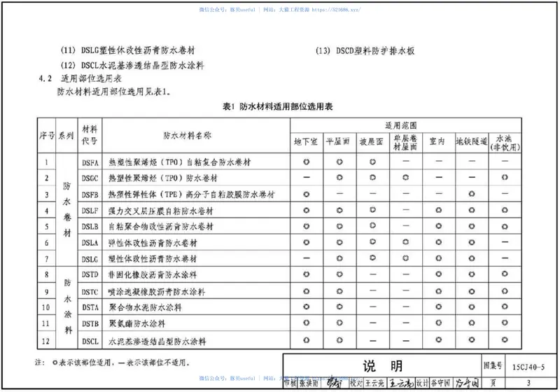This screenshot has height=392, width=560.
Task: Click the 校对 label in title block
Action: (356, 383)
